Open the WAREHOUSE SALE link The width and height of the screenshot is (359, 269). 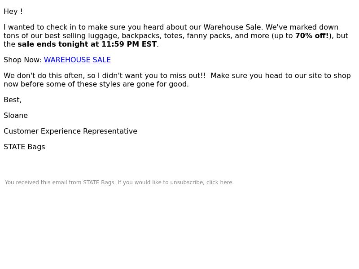pos(77,60)
